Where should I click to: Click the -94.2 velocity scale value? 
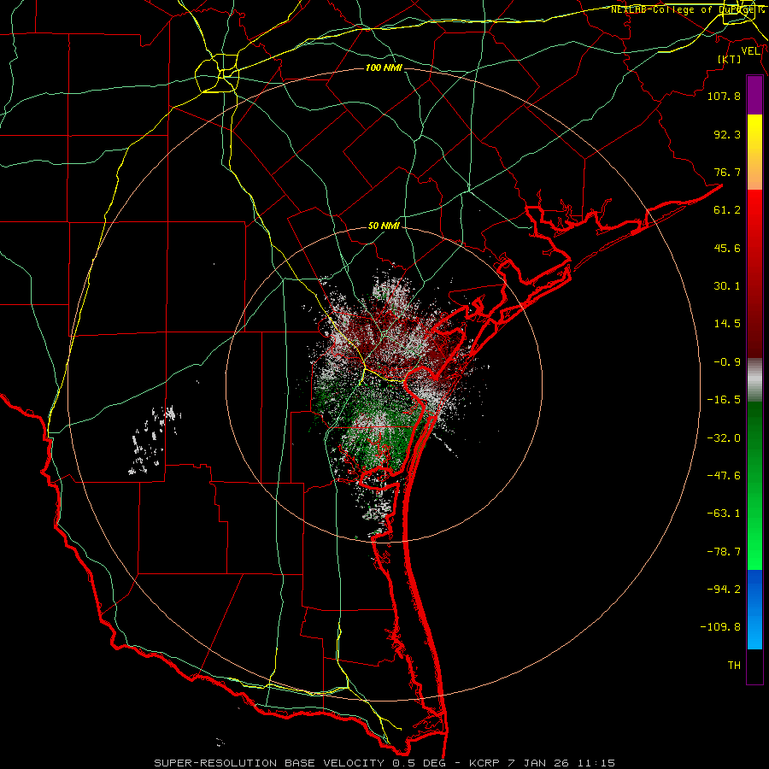[724, 589]
